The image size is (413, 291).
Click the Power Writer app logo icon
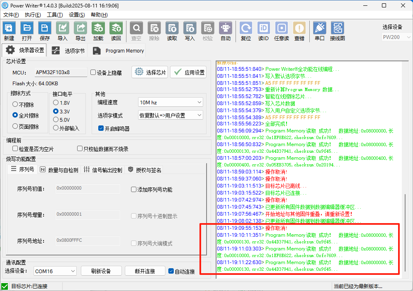[5, 5]
